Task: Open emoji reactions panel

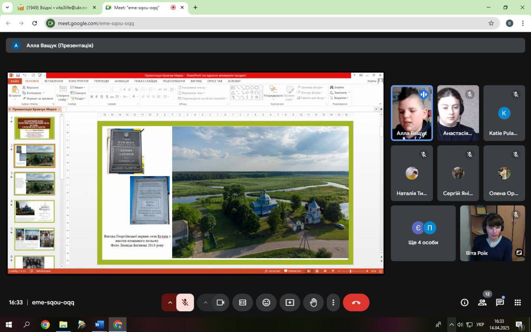Action: point(266,303)
